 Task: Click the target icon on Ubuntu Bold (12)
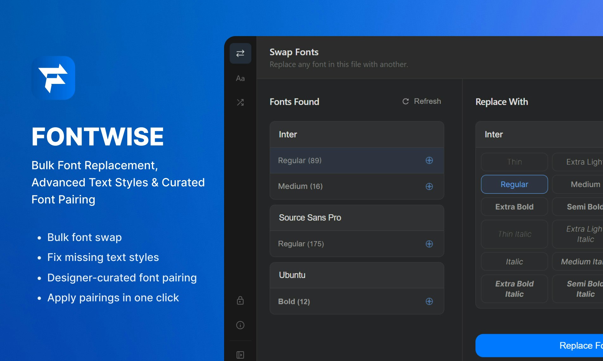tap(429, 301)
